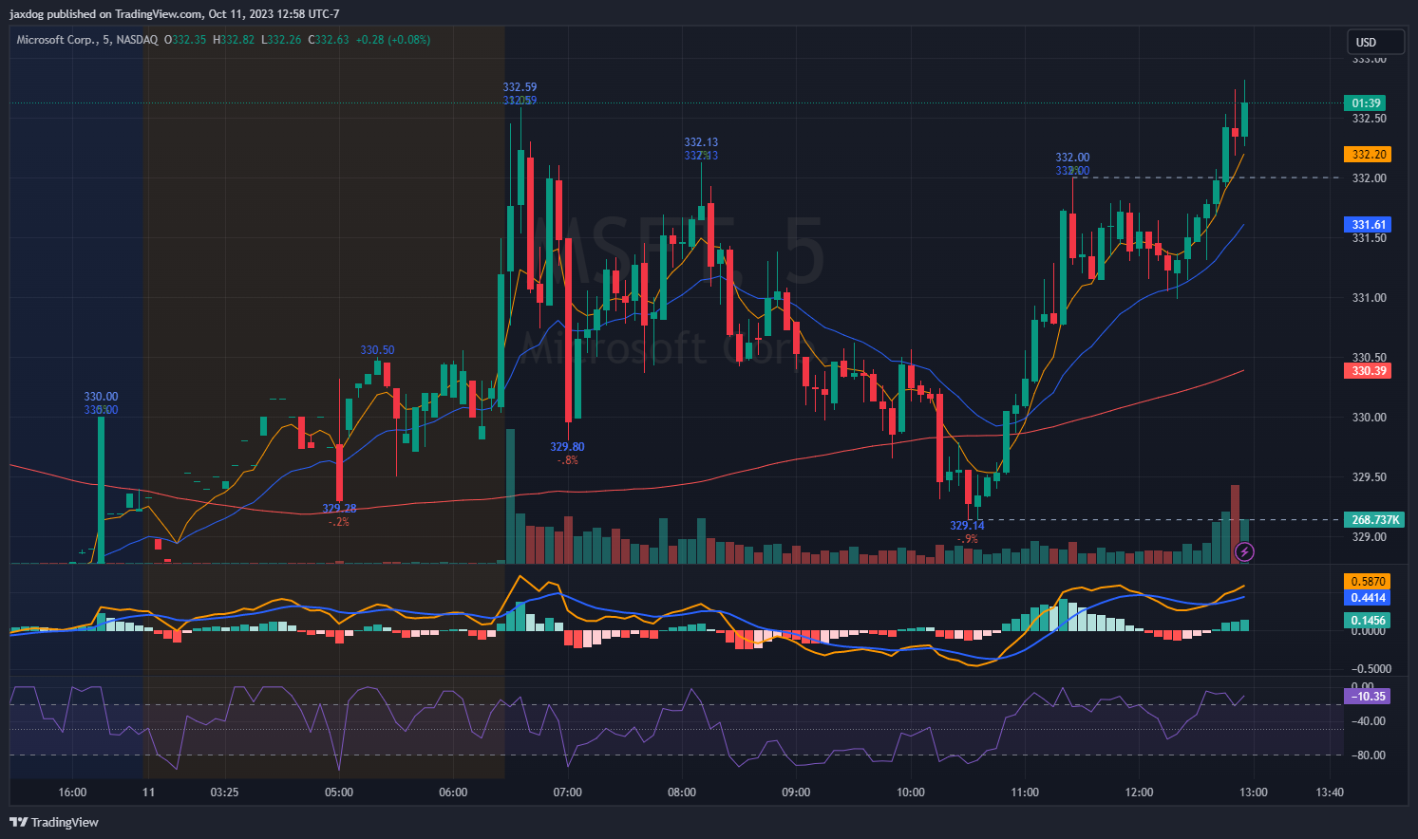Image resolution: width=1418 pixels, height=839 pixels.
Task: Click the 329.28 pivot low annotation
Action: pos(339,509)
